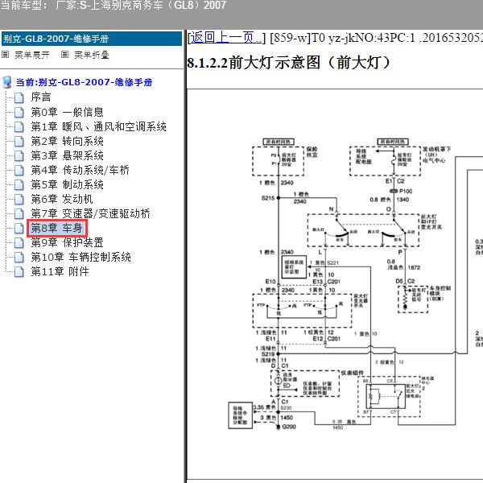
Task: Click the 菜单折叠 list icon
Action: click(64, 55)
